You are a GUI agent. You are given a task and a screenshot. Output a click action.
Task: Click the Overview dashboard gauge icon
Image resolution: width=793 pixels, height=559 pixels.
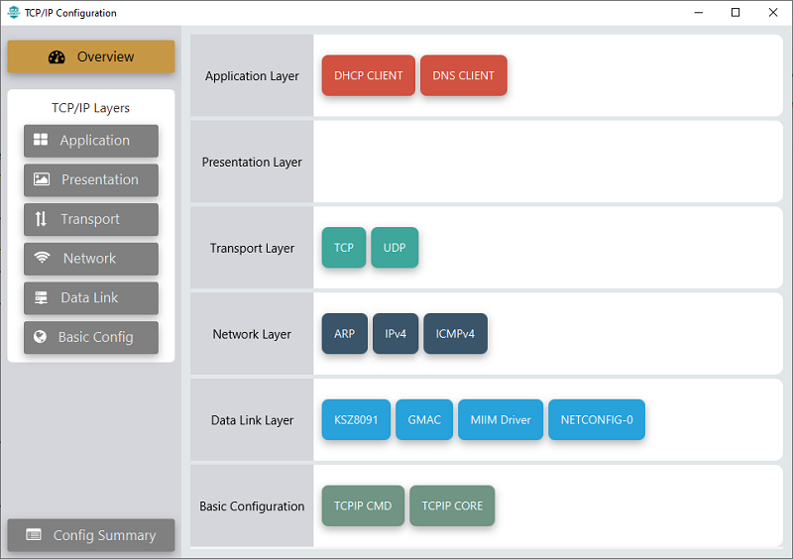click(x=57, y=56)
